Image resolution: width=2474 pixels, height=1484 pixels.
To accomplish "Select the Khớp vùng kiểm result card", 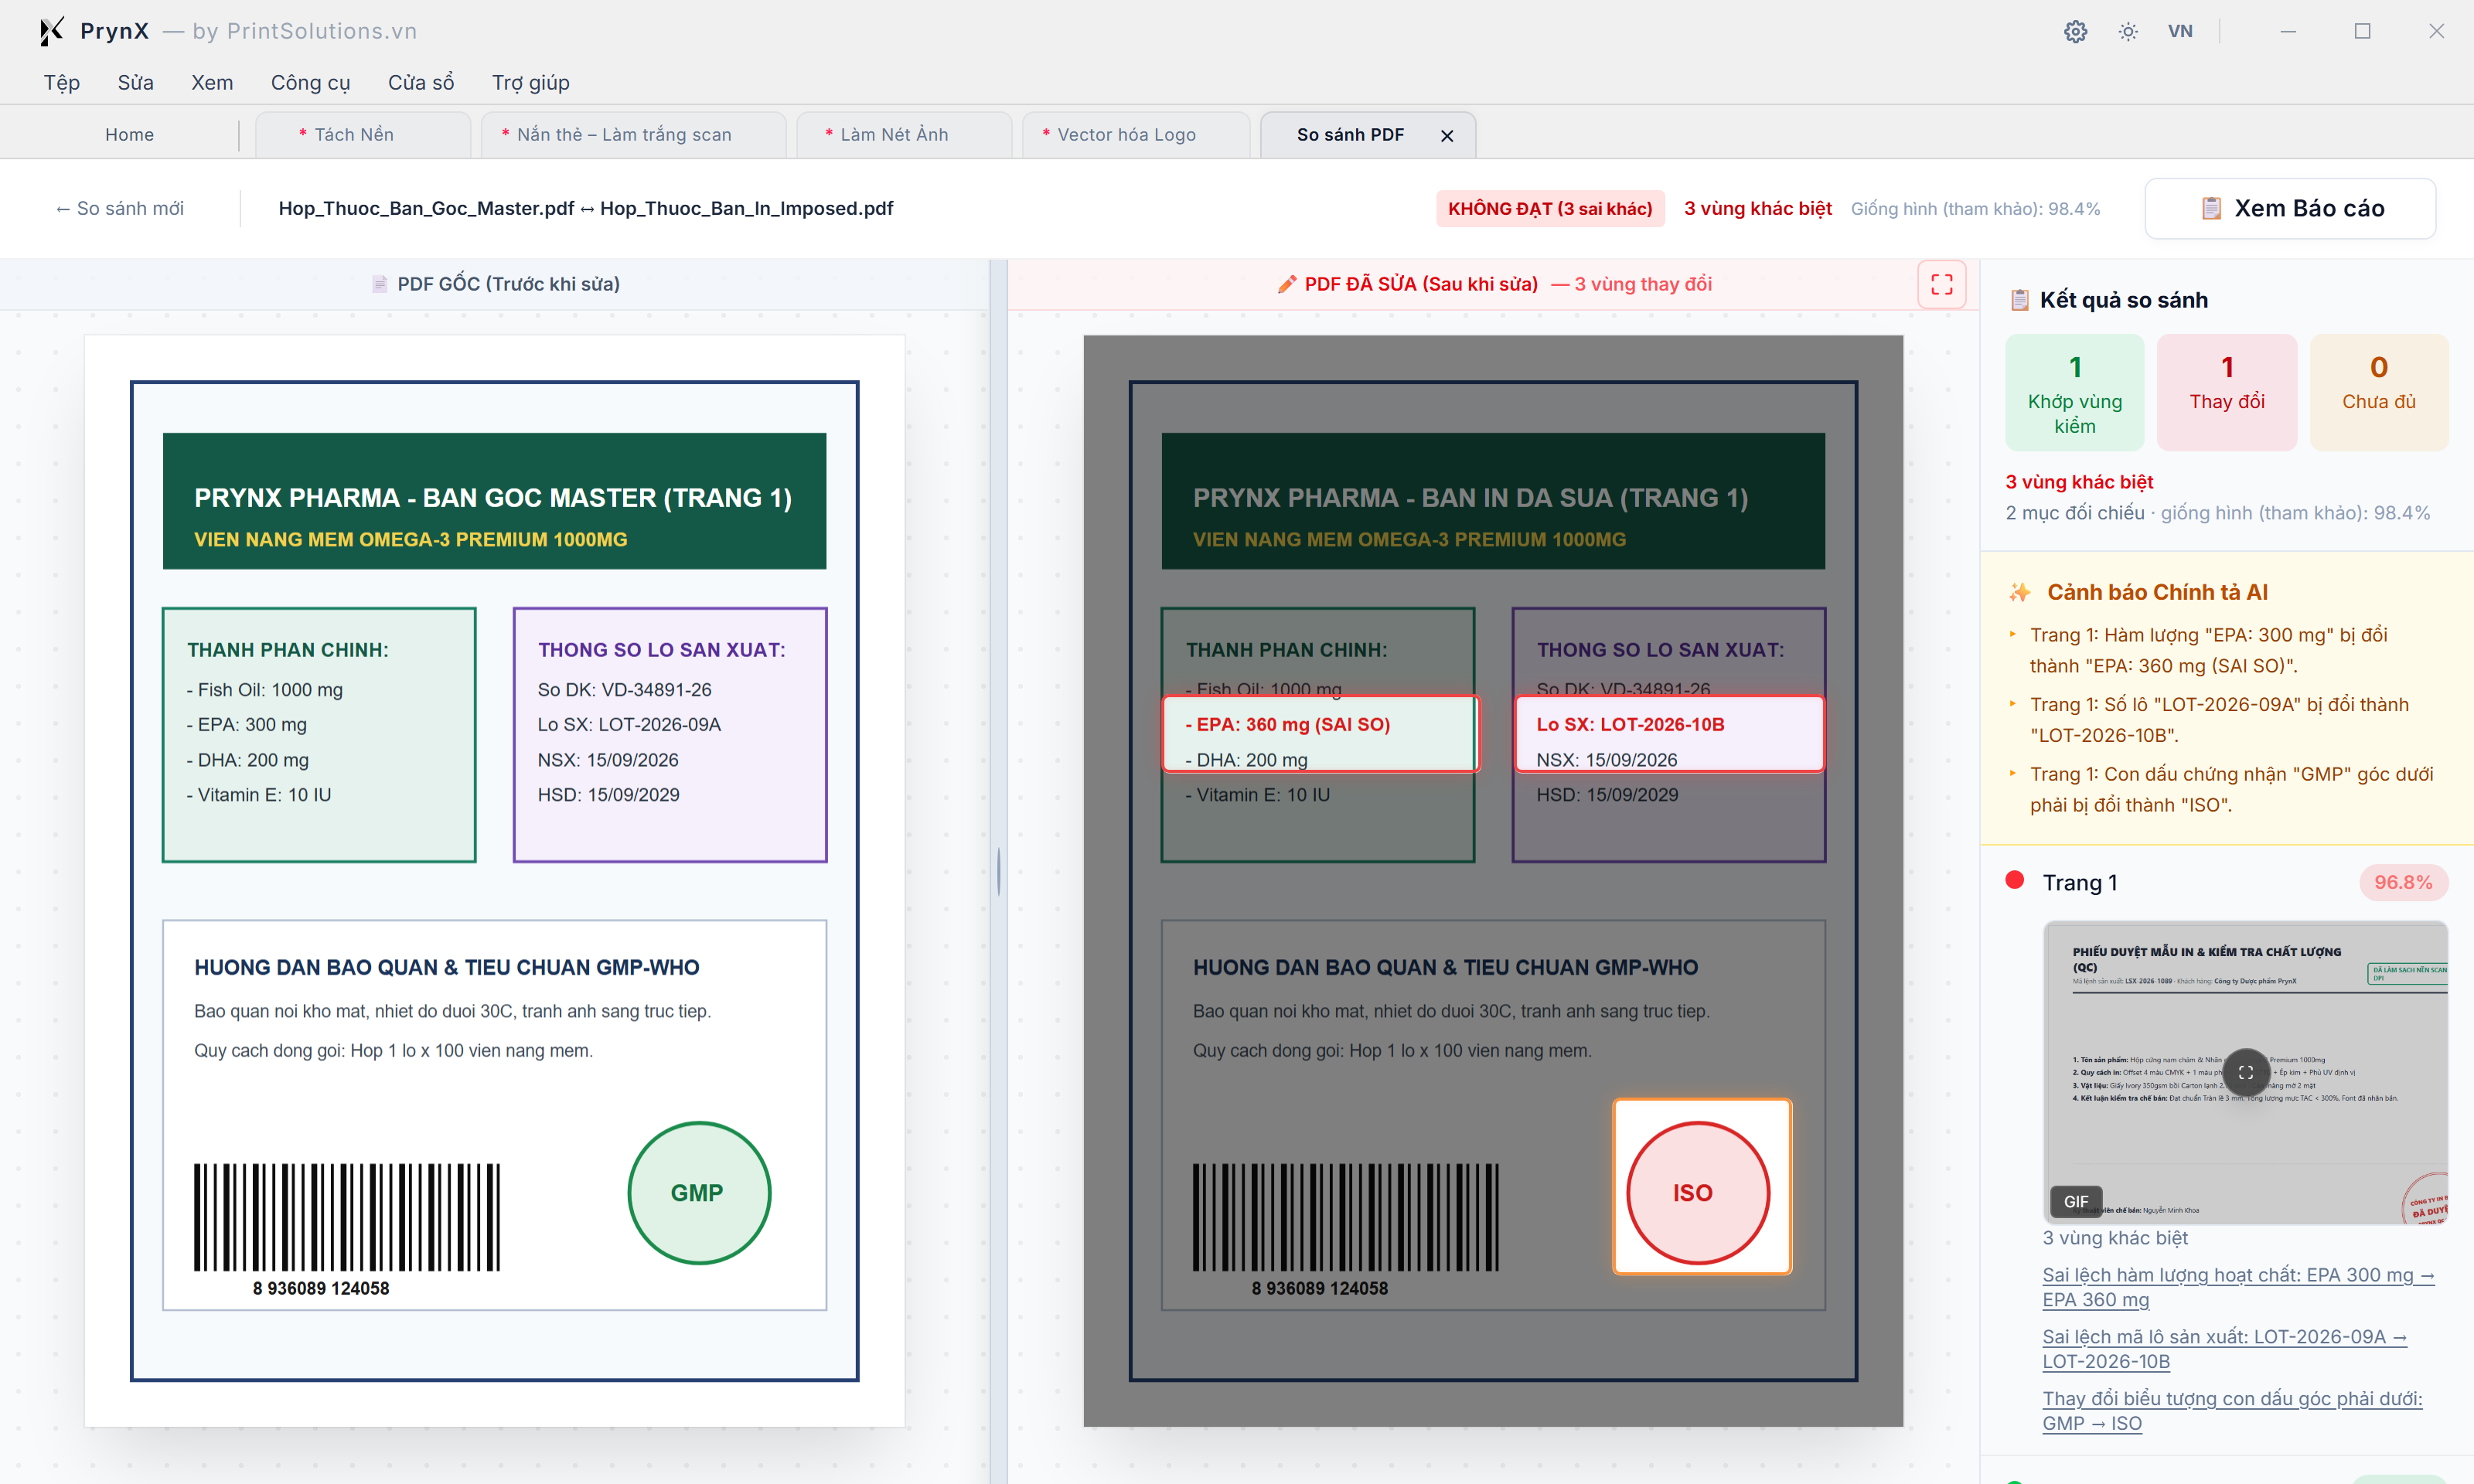I will pyautogui.click(x=2074, y=393).
